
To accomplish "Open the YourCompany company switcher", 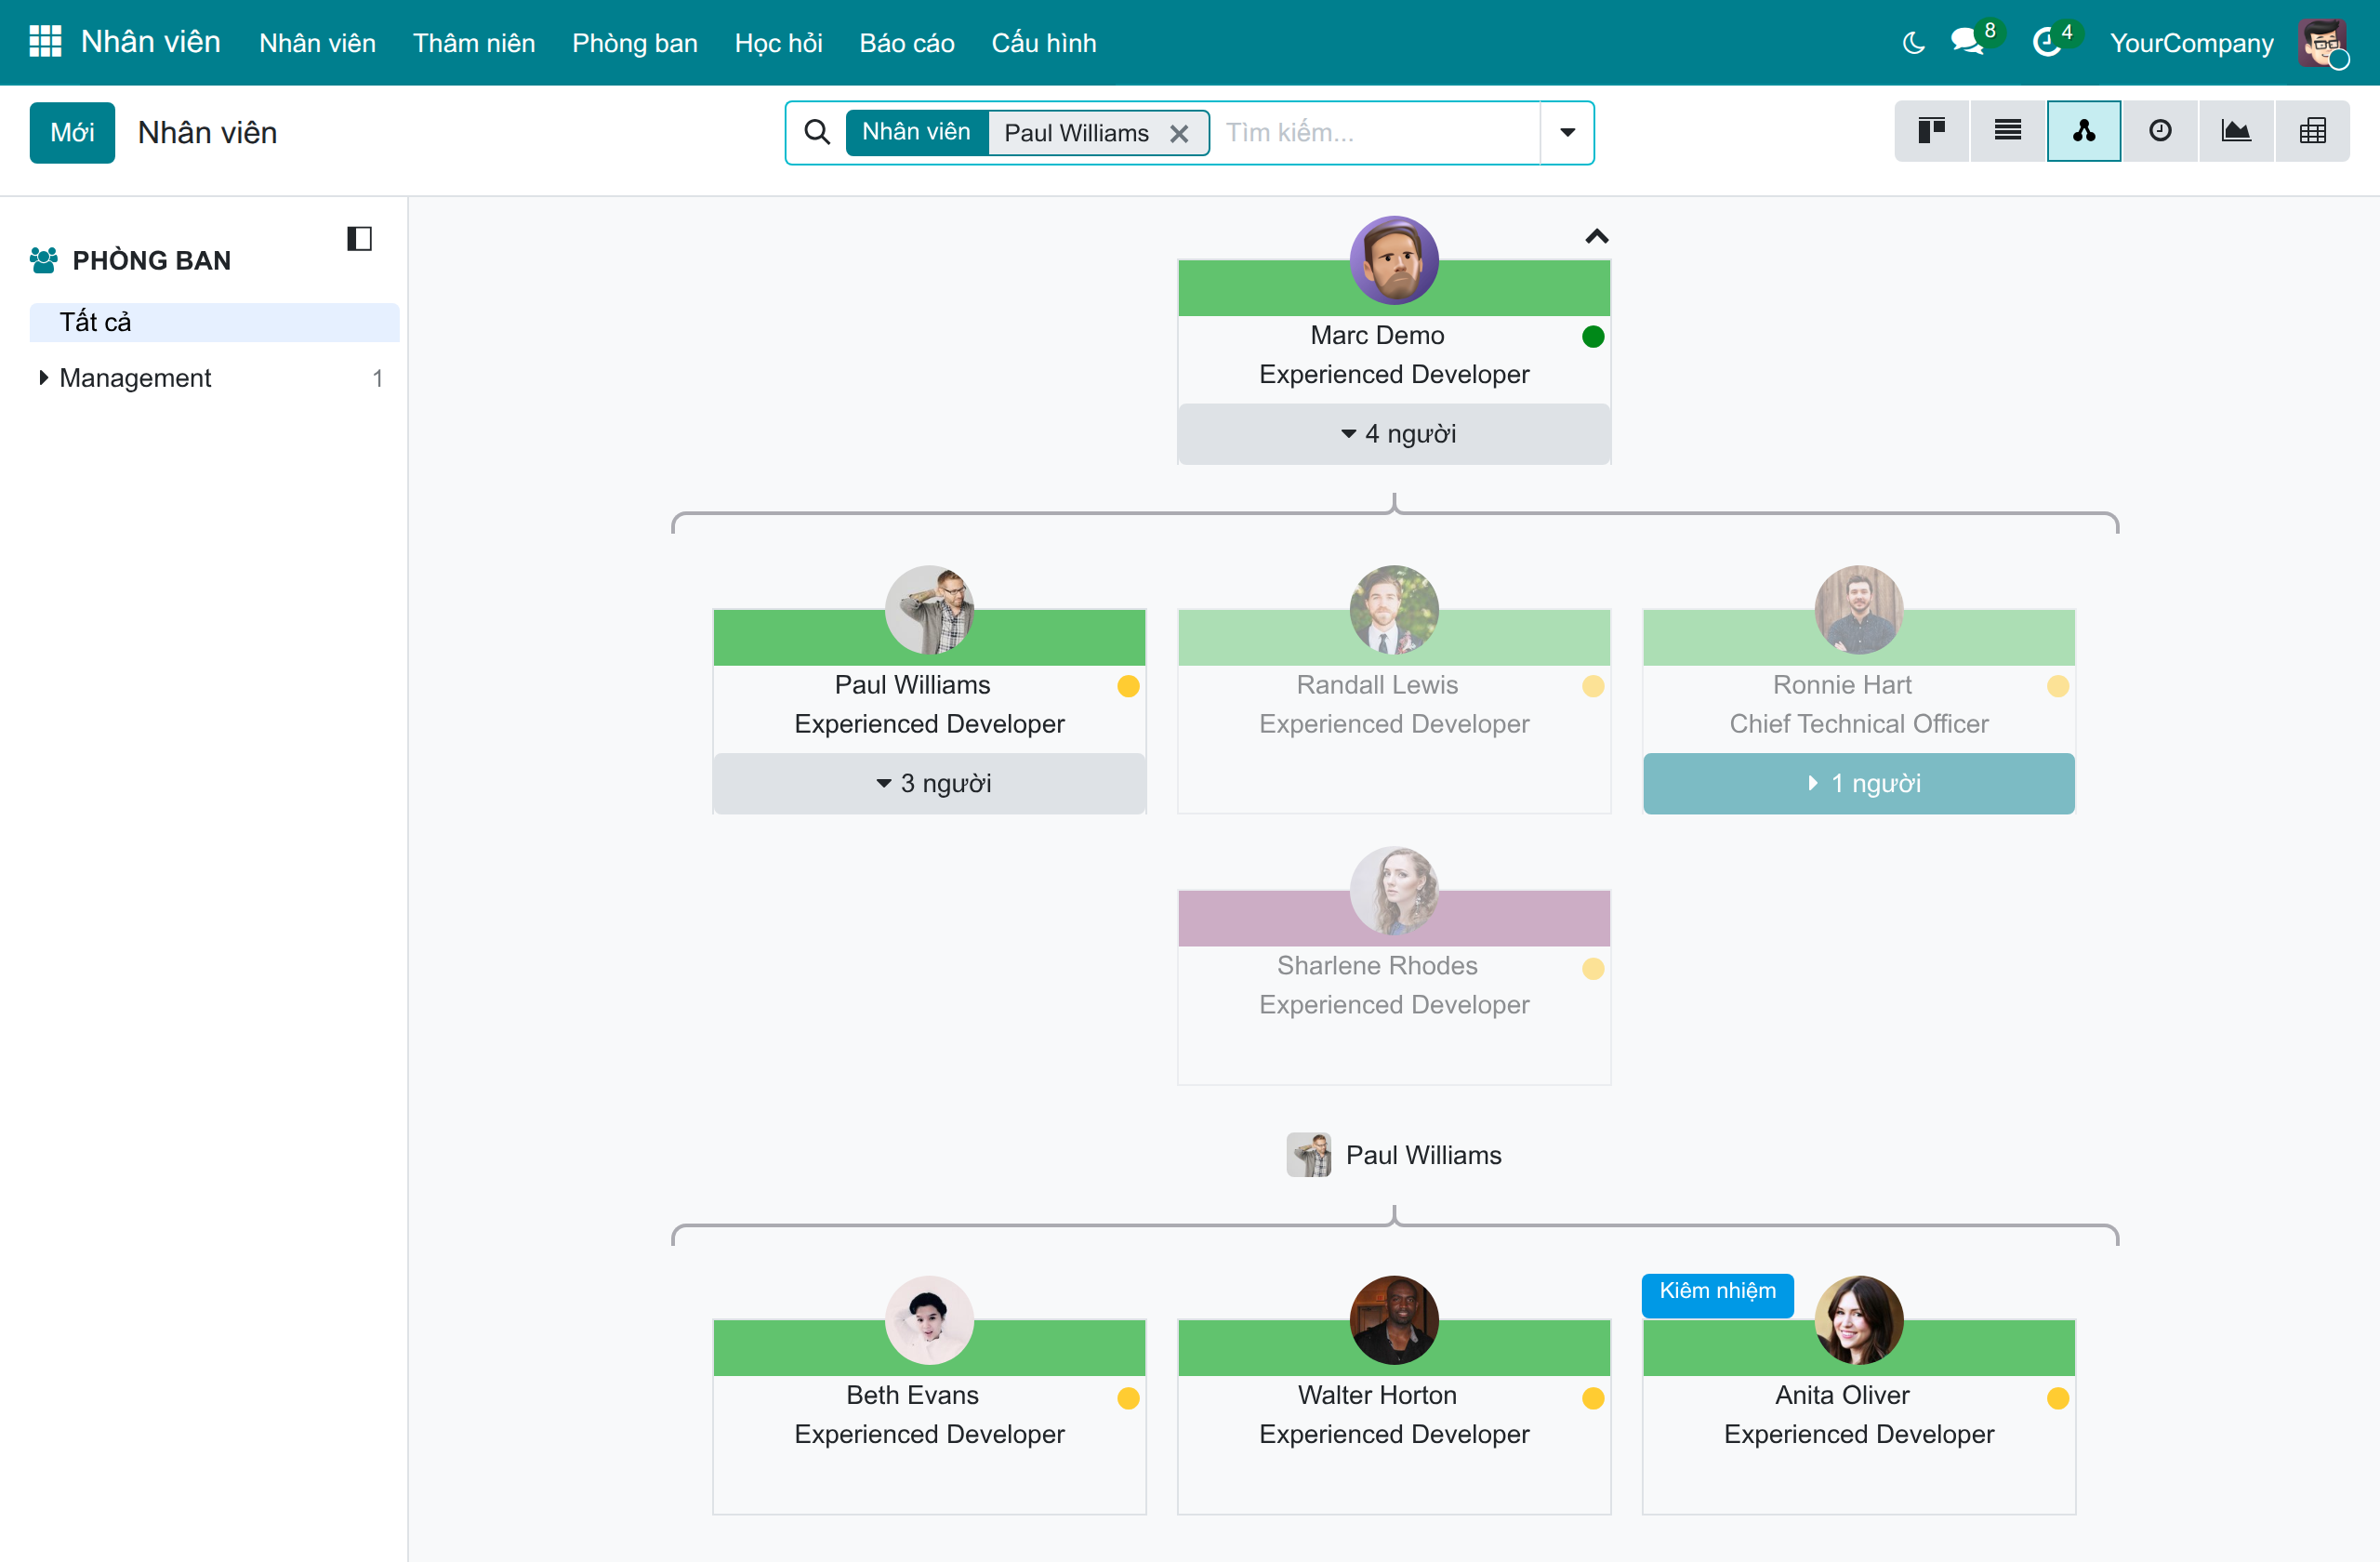I will (2190, 43).
